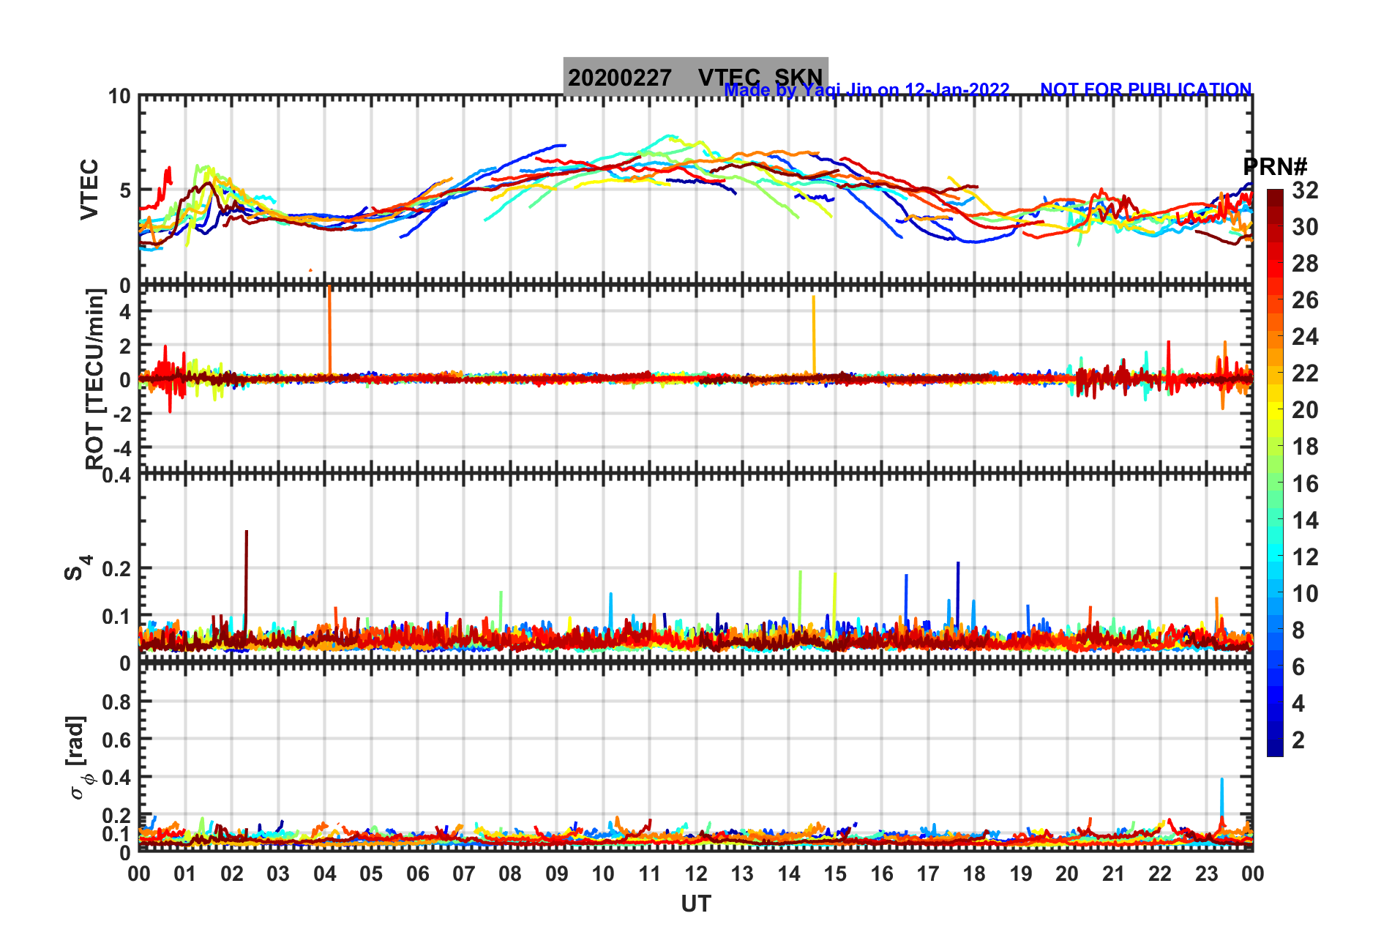The height and width of the screenshot is (946, 1392).
Task: Click the S4 axis tick '0.2'
Action: pos(116,569)
